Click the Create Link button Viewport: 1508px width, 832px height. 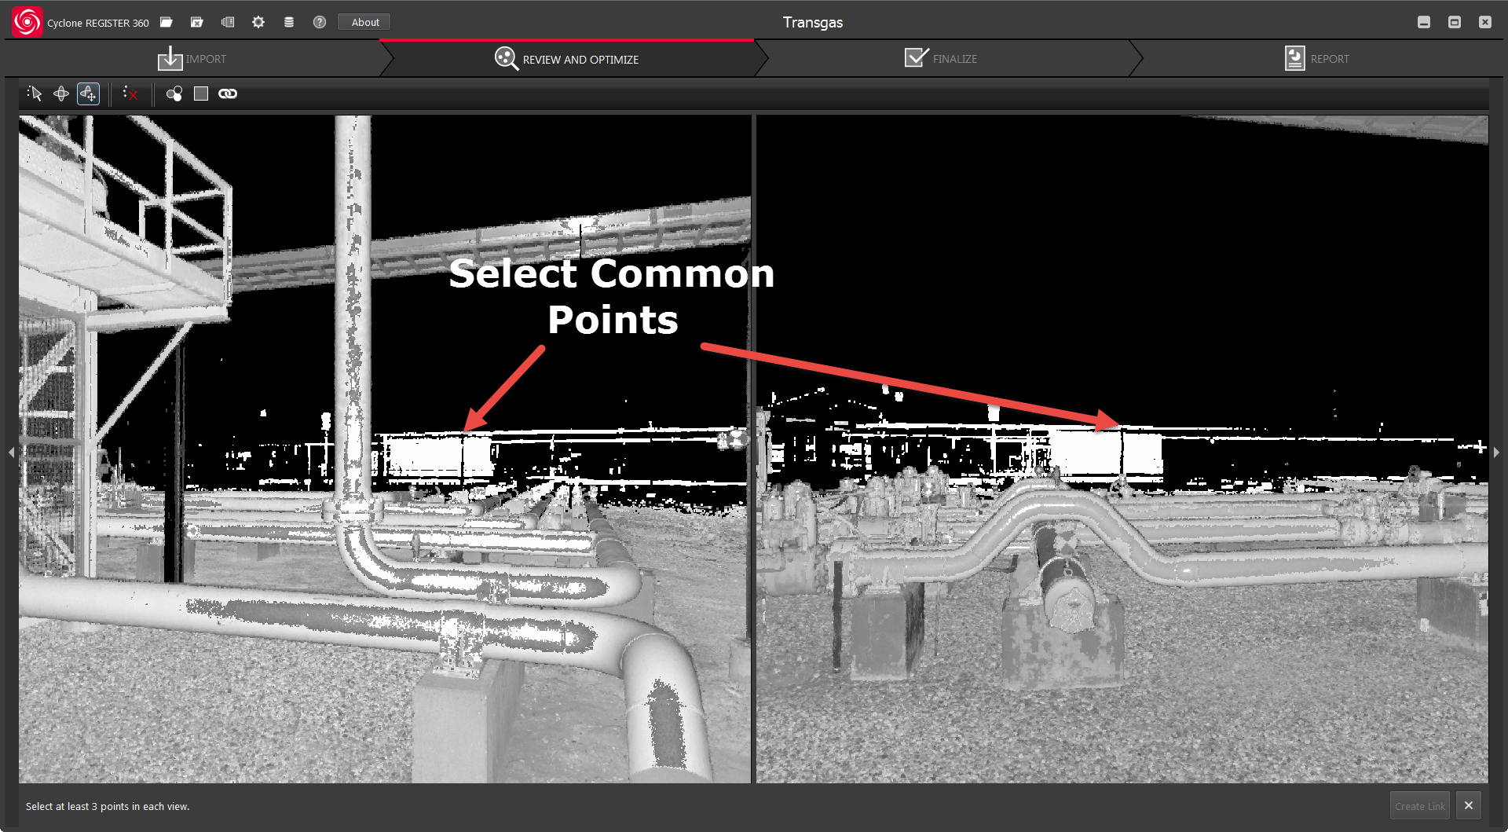1419,806
